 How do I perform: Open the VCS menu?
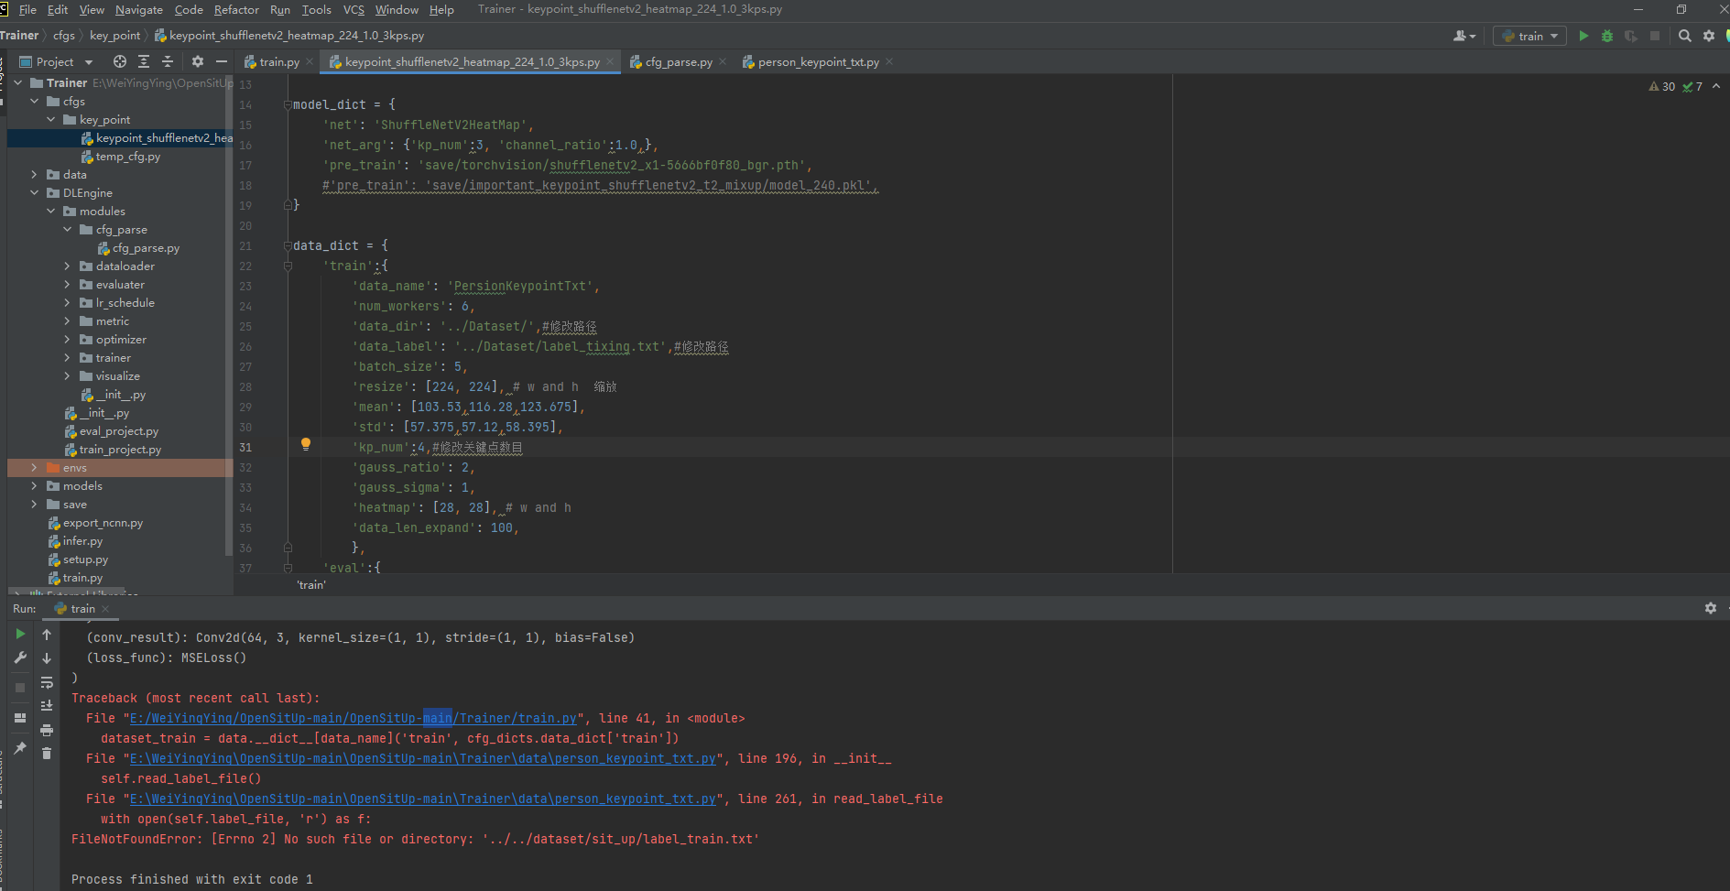(354, 9)
